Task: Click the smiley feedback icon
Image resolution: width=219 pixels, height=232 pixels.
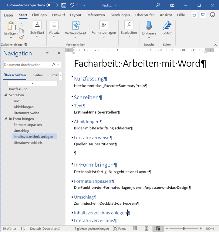Action: coord(213,15)
